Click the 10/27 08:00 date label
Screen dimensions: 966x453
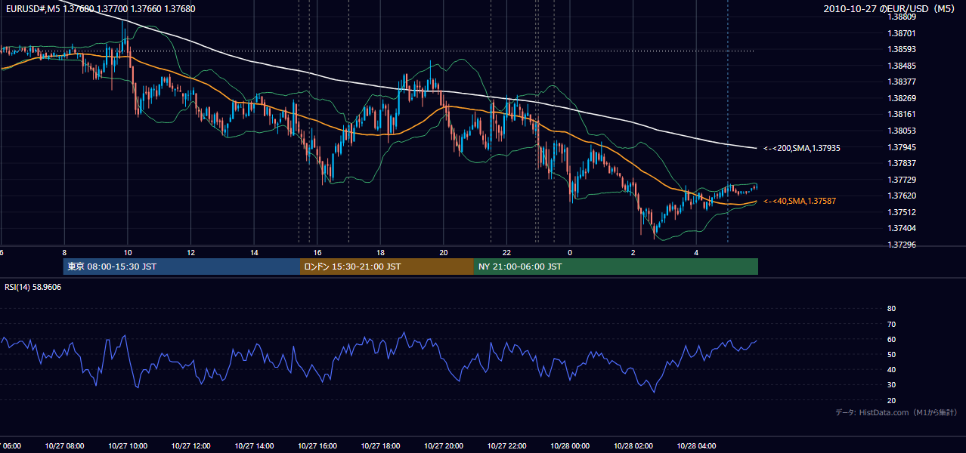pos(64,445)
